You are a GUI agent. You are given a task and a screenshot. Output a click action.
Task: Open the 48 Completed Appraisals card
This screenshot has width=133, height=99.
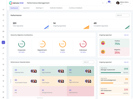coord(110,24)
